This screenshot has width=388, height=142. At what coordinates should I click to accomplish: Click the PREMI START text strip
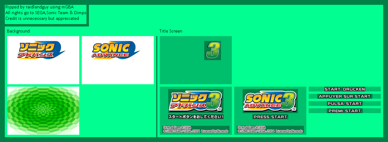[x=345, y=111]
